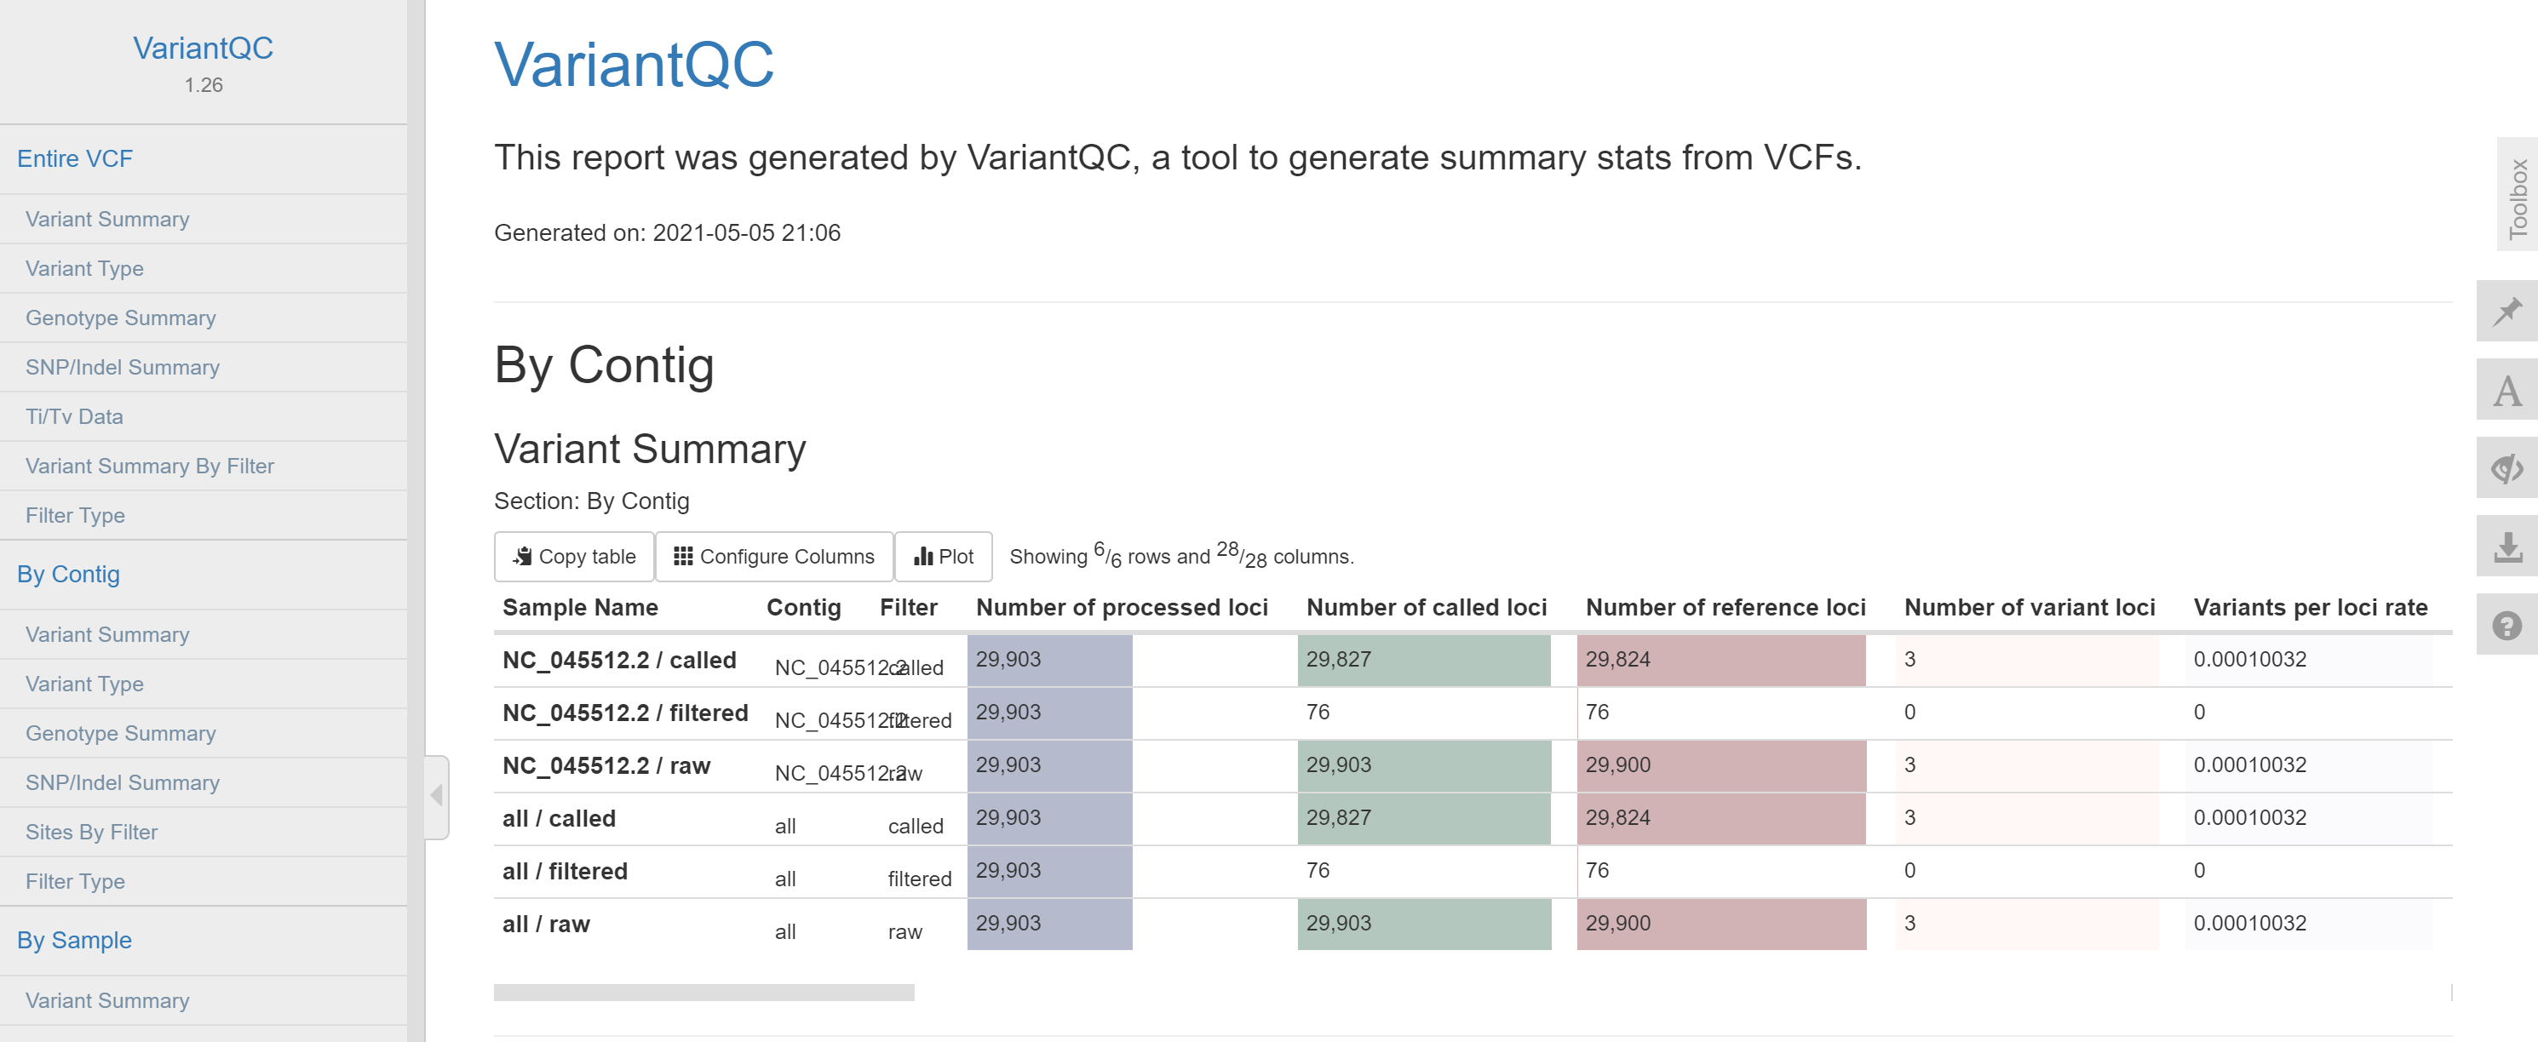
Task: Jump to By Contig sidebar section
Action: [68, 574]
